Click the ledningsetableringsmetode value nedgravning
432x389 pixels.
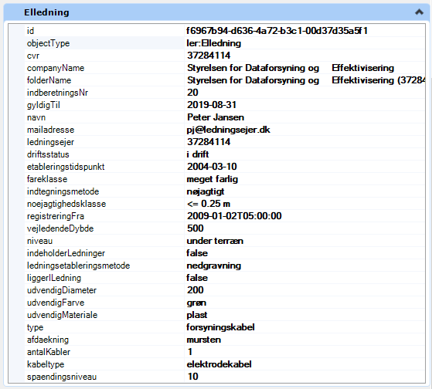click(214, 266)
